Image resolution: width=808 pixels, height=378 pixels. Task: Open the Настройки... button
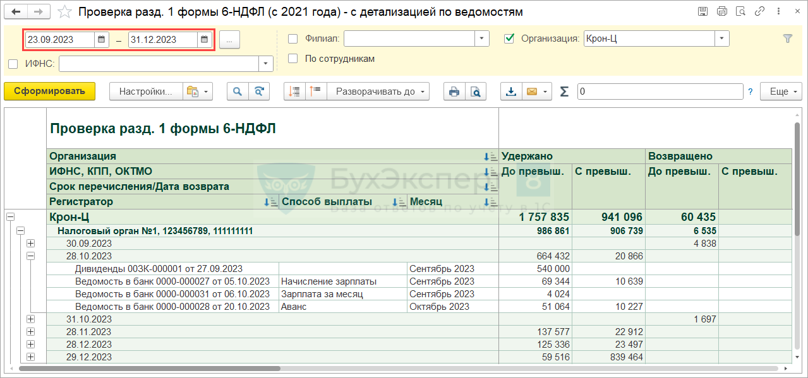[x=146, y=92]
